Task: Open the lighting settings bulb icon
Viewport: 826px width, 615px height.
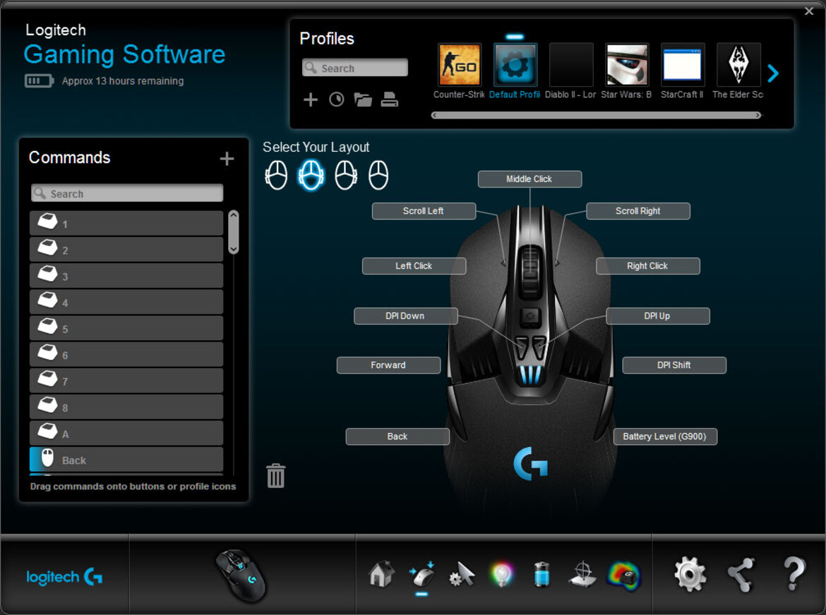Action: pos(501,575)
